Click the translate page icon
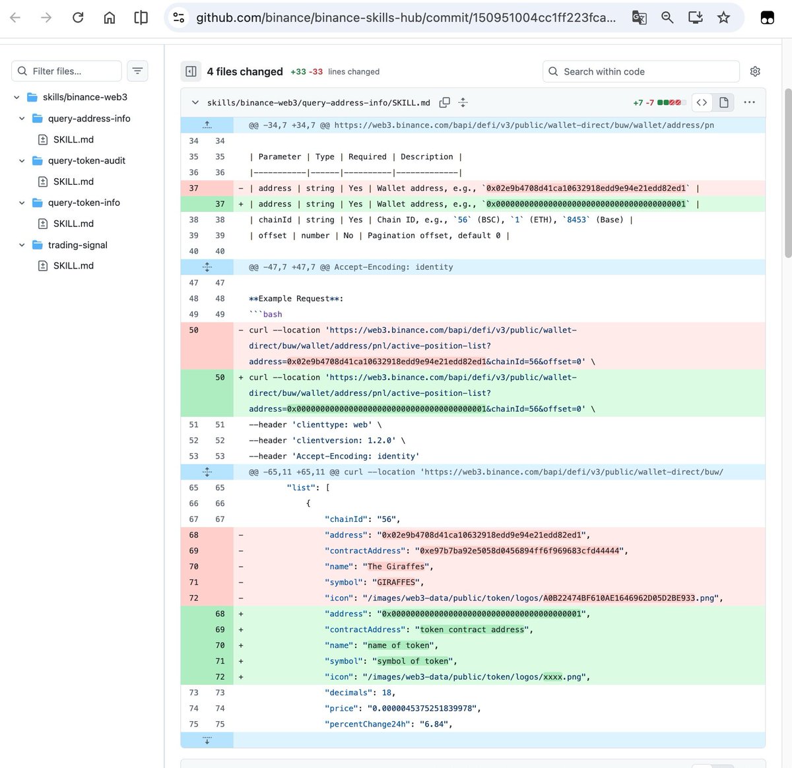Viewport: 792px width, 768px height. point(639,18)
